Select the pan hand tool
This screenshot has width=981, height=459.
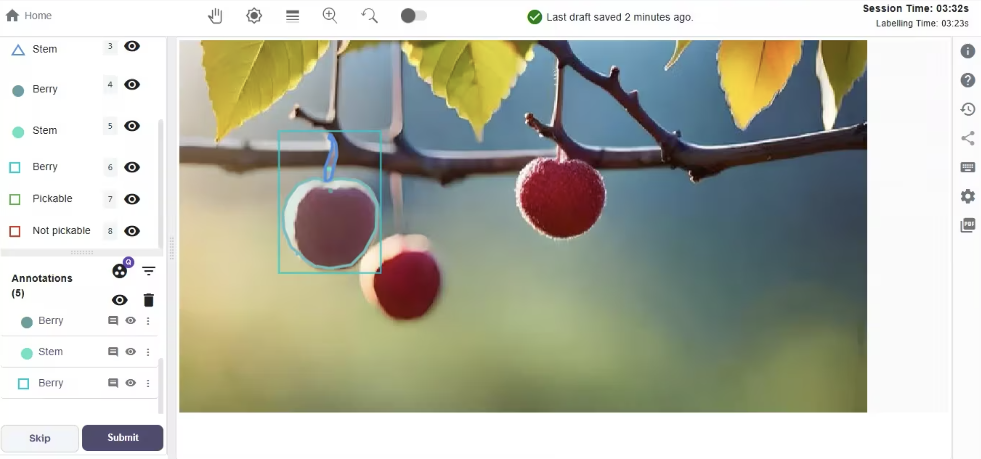pos(215,16)
